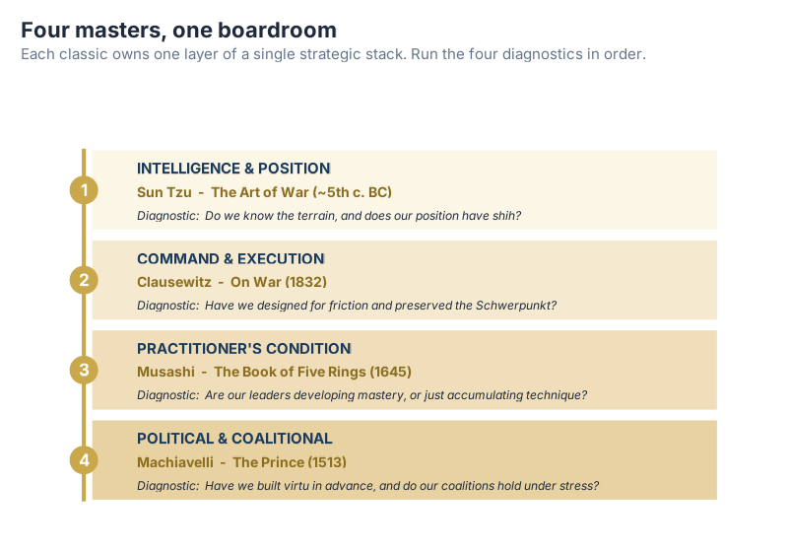
Task: Click the subtitle about the strategic stack
Action: (333, 54)
